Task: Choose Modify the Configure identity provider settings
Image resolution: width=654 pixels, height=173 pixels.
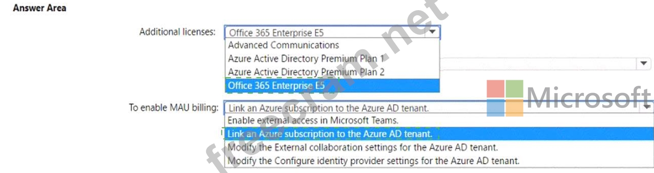Action: coord(373,161)
